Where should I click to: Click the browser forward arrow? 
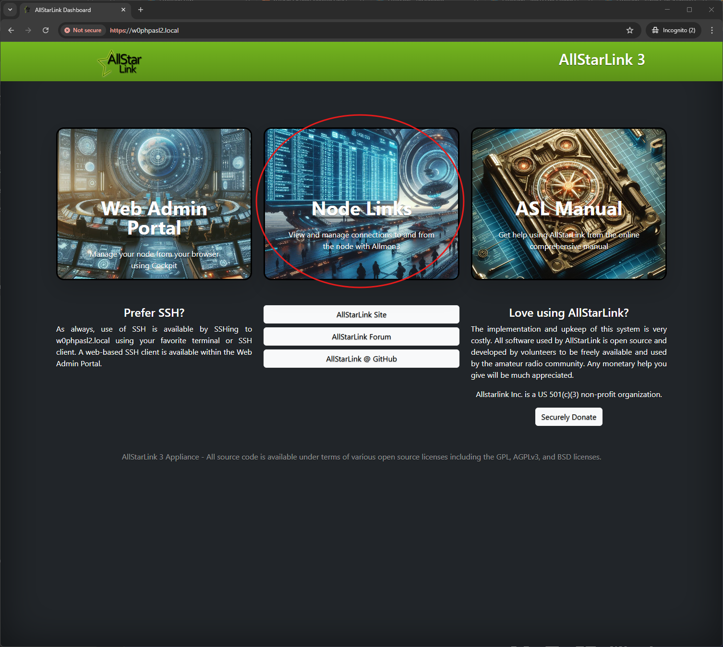coord(28,30)
